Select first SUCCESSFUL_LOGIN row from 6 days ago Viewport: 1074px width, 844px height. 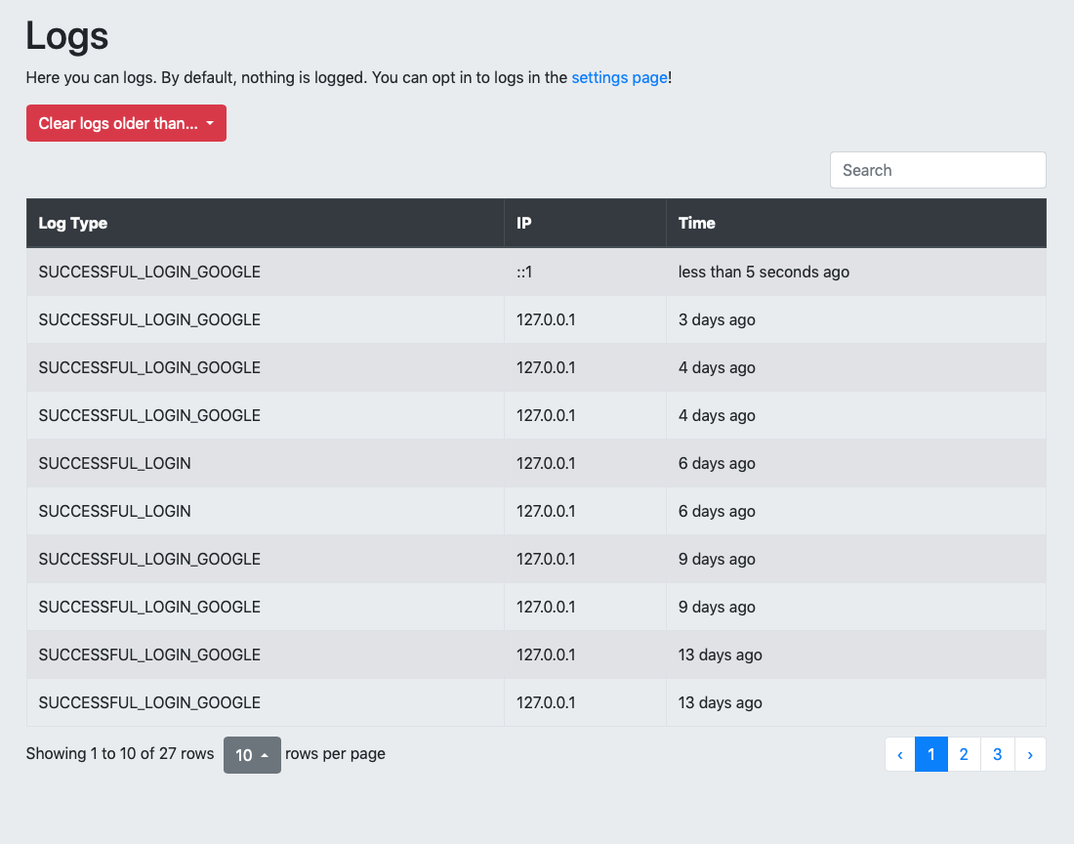(536, 464)
